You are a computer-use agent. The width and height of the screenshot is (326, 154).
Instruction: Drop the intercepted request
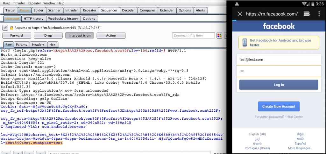(x=48, y=35)
